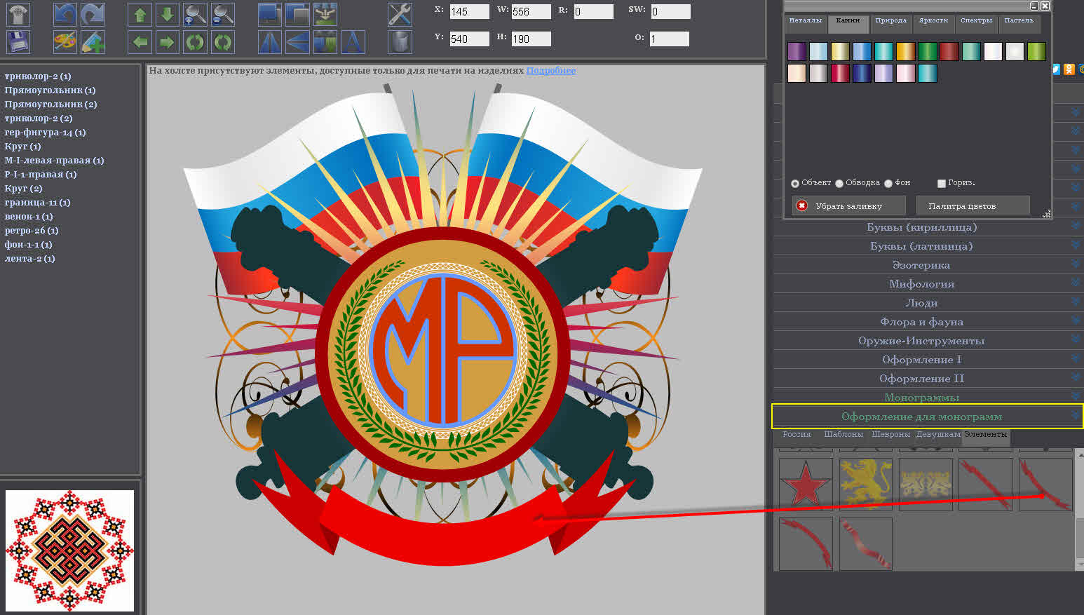
Task: Zoom in with the plus magnifier
Action: (195, 15)
